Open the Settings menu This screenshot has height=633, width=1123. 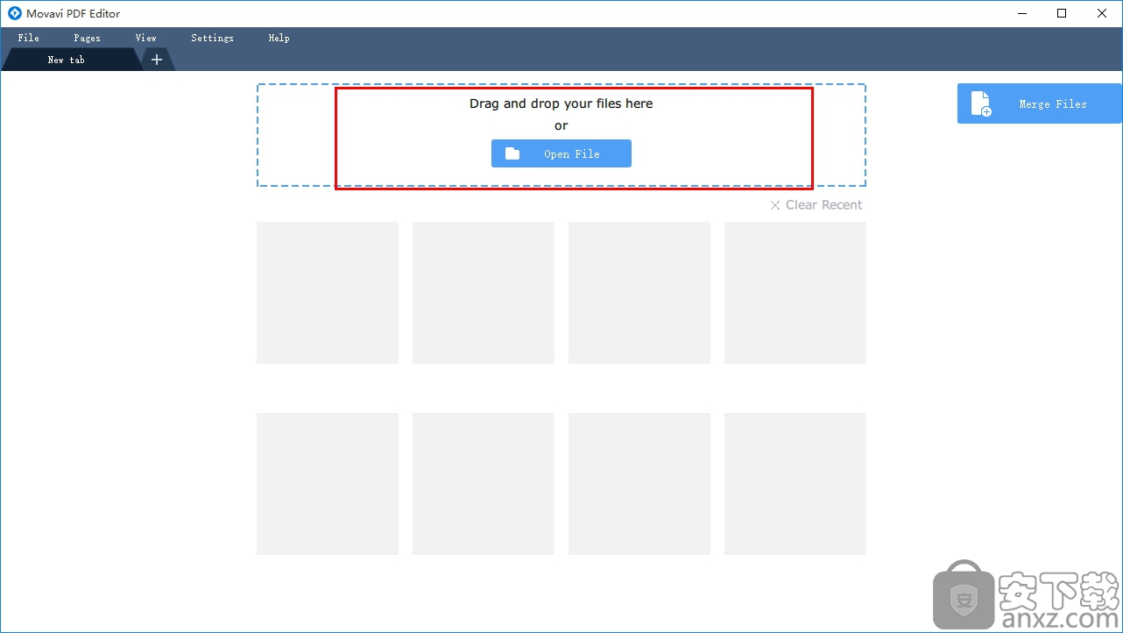pos(212,38)
